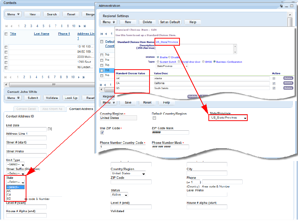Delete the South Dakota standard choice row
Viewport: 298px width, 221px height.
tap(288, 88)
